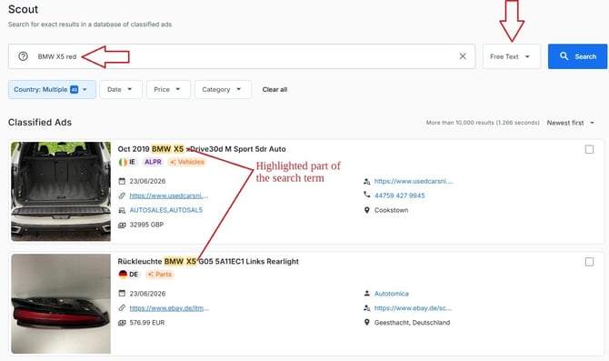Open the ebay.de/itm listing link
The height and width of the screenshot is (361, 609).
point(169,308)
